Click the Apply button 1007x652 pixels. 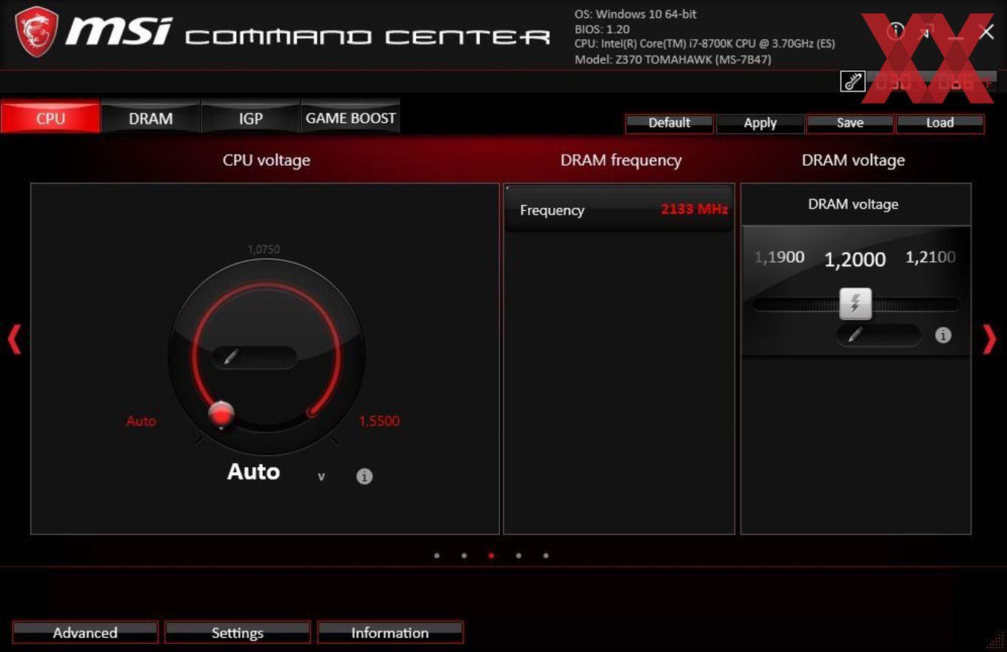[760, 123]
